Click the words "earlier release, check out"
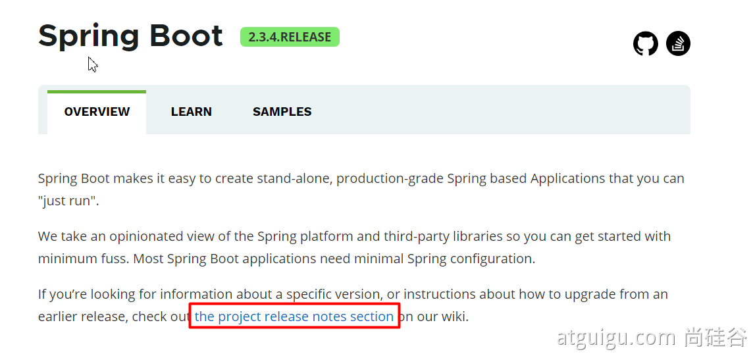753x356 pixels. tap(113, 317)
